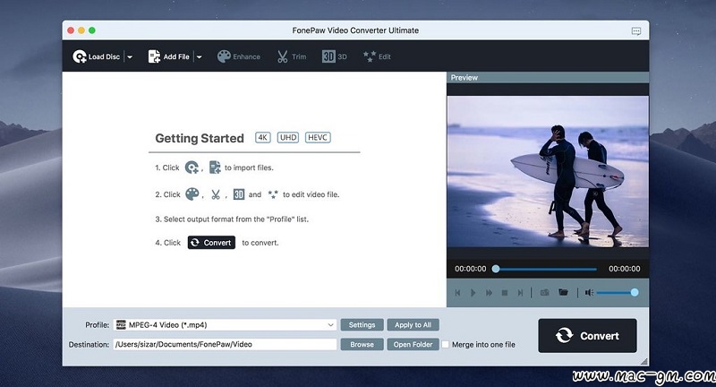Expand the Load Disc dropdown arrow
Viewport: 716px width, 387px height.
pos(130,57)
